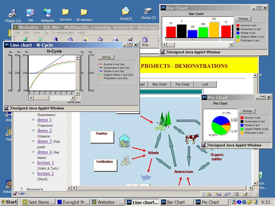Click online/offline plug icon in status bar
The width and height of the screenshot is (275, 206).
[22, 194]
